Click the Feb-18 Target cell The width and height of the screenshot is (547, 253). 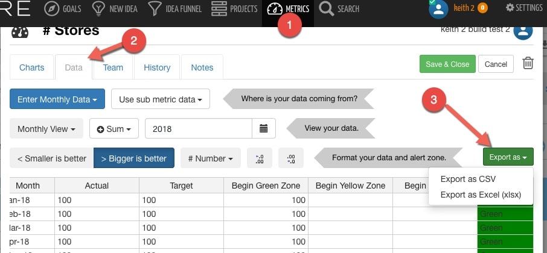point(181,214)
